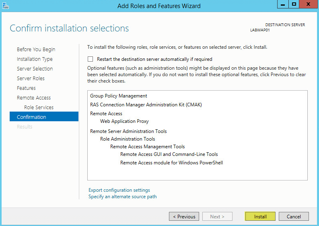The height and width of the screenshot is (226, 319).
Task: Open Specify an alternate source path link
Action: pyautogui.click(x=123, y=197)
